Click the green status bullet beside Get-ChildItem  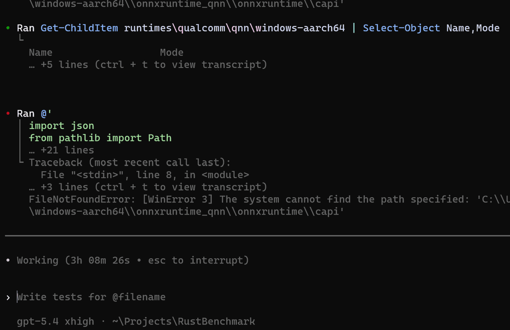8,28
